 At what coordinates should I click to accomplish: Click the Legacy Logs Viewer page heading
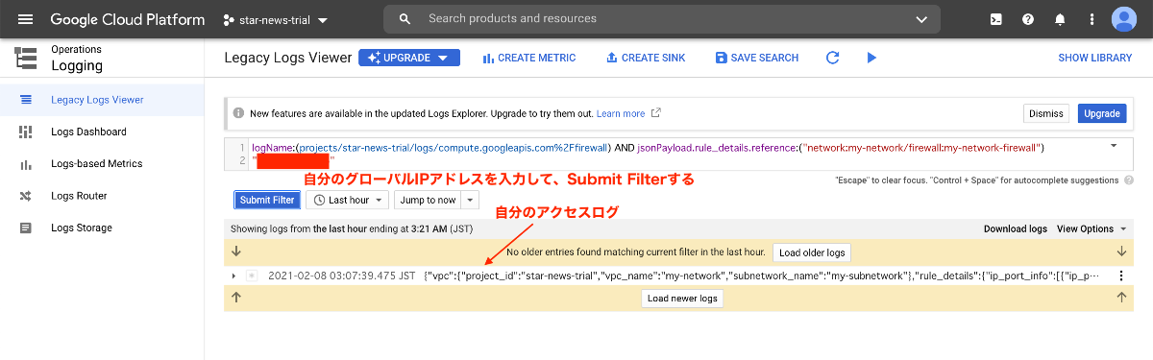tap(288, 58)
